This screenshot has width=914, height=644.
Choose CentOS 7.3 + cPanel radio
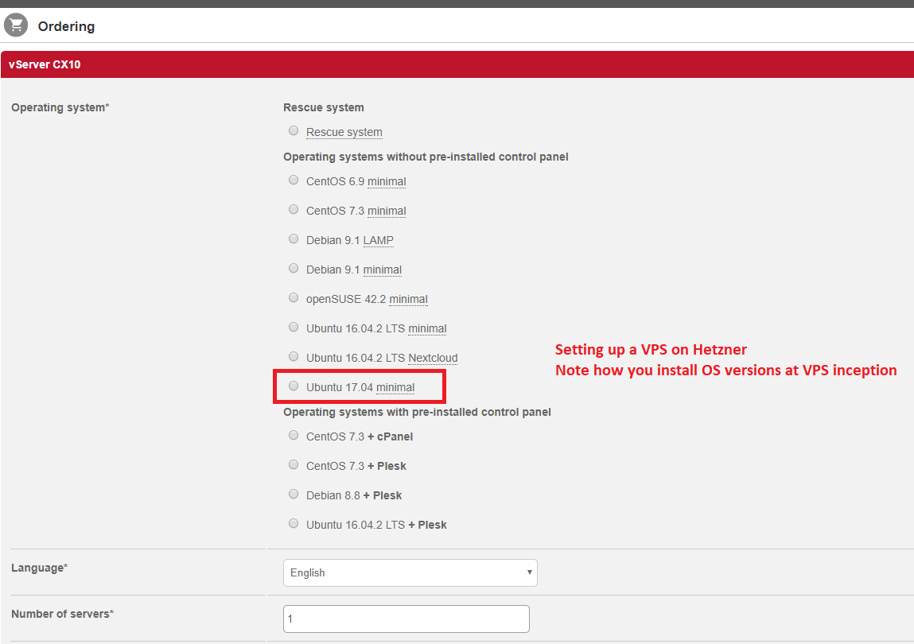pyautogui.click(x=294, y=436)
